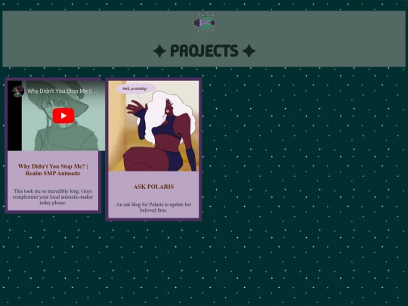Open the ASK POLARIS project link

[153, 187]
